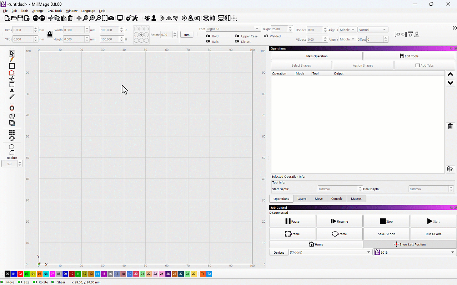Toggle the aspect ratio lock icon
This screenshot has width=457, height=285.
[50, 34]
